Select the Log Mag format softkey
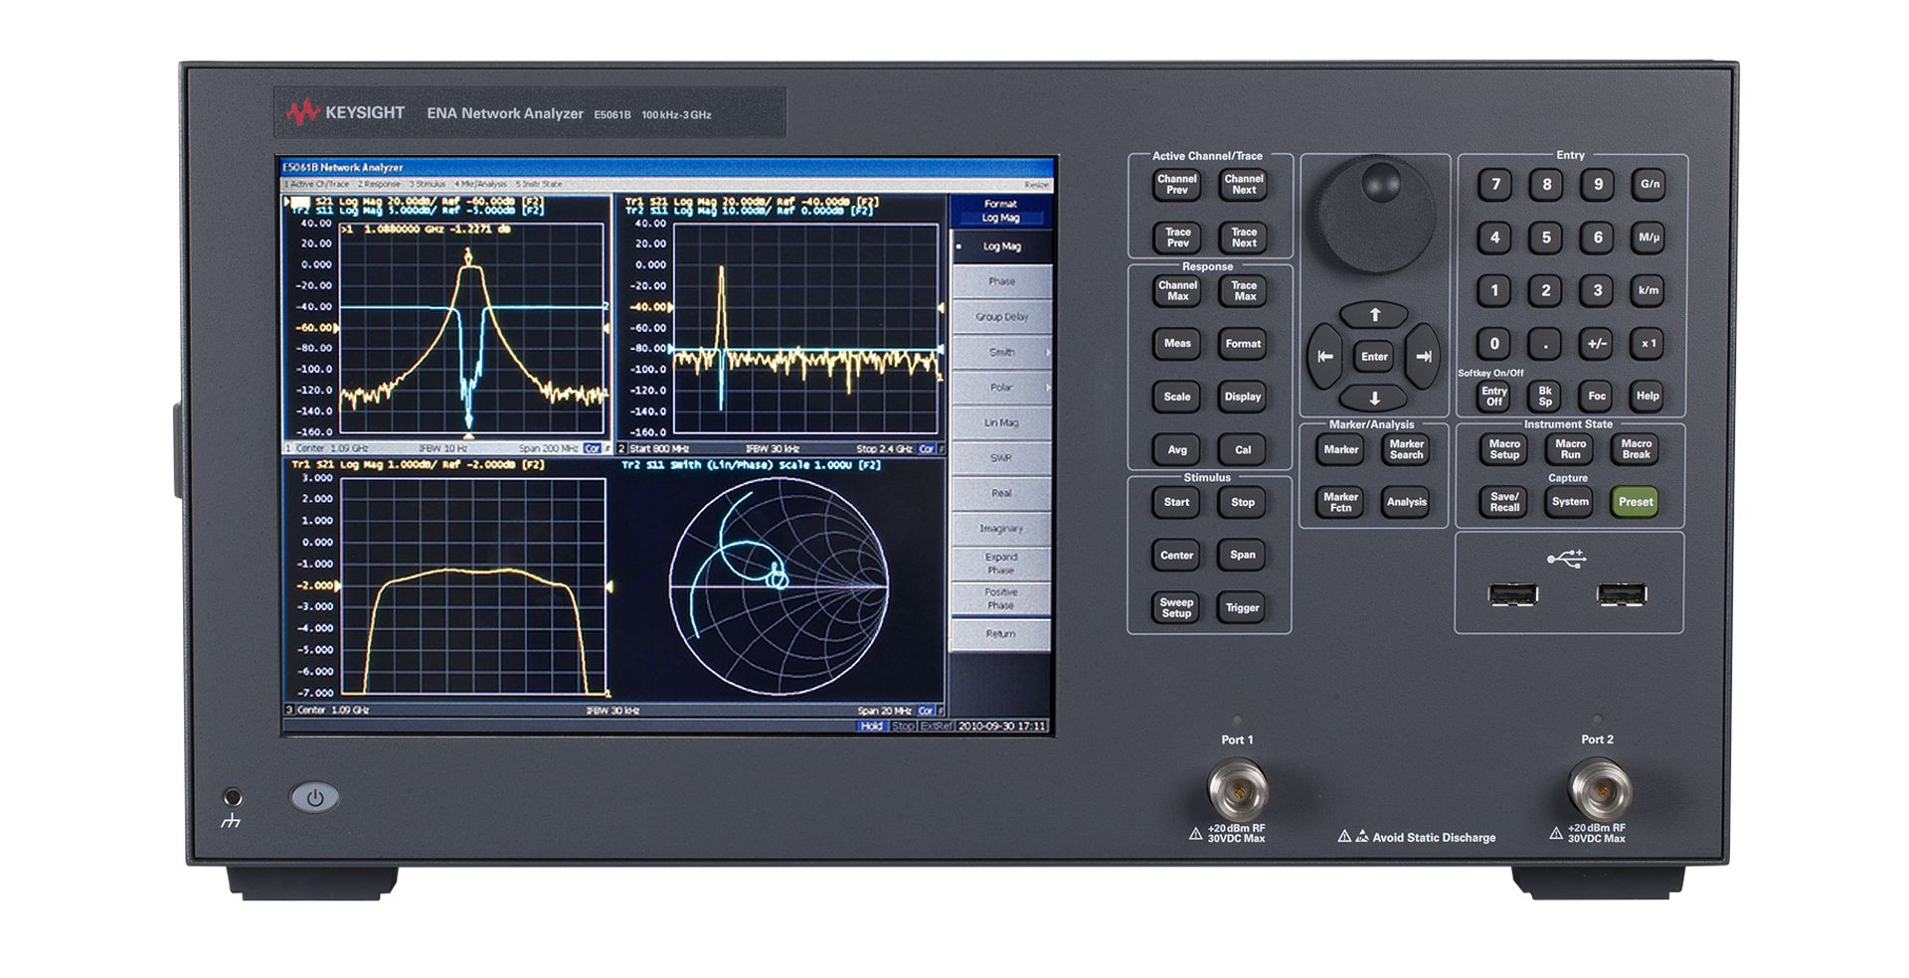This screenshot has width=1909, height=978. coord(1000,245)
